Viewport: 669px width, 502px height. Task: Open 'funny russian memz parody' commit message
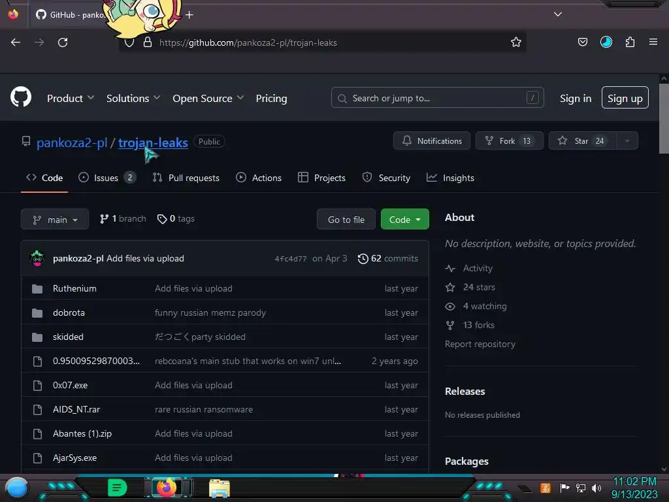tap(210, 313)
